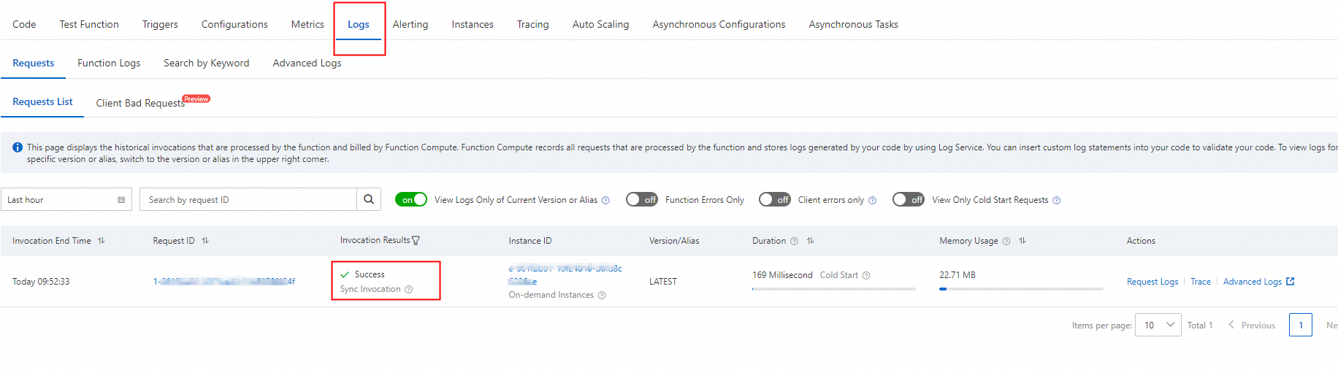Sort by Invocation End Time
Image resolution: width=1338 pixels, height=370 pixels.
[x=102, y=241]
